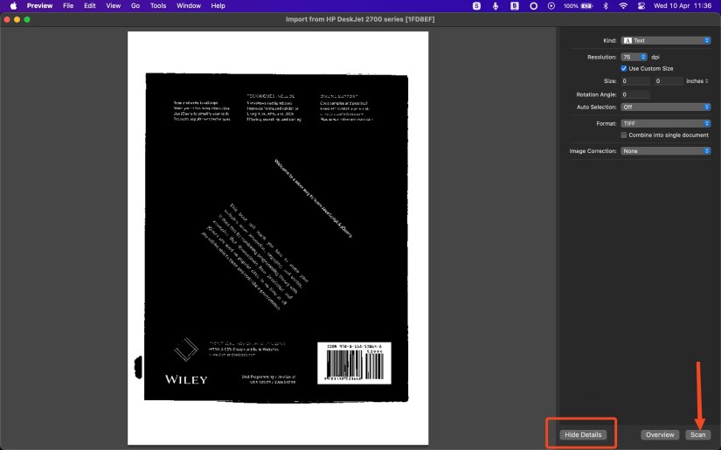Click the Hide Details button
721x450 pixels.
[583, 434]
